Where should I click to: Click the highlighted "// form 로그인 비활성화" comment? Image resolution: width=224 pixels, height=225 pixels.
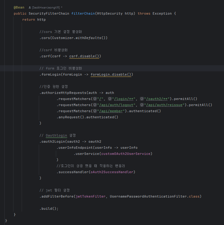pyautogui.click(x=61, y=68)
